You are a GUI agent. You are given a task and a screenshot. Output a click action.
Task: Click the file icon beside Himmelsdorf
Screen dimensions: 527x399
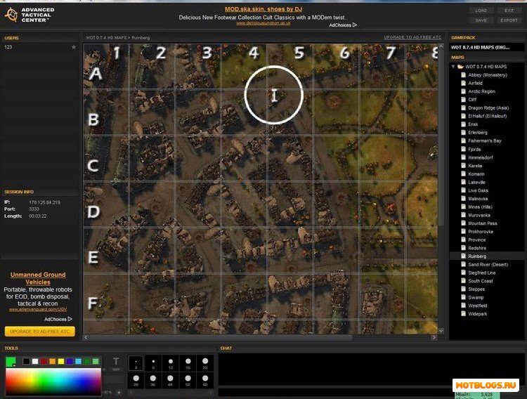pos(463,157)
